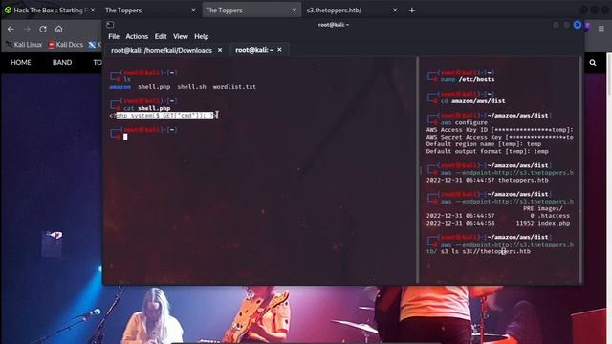
Task: Go to BAND on The Toppers site
Action: click(62, 62)
